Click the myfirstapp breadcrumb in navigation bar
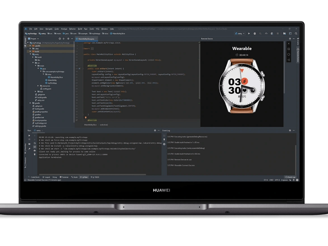Image resolution: width=328 pixels, height=246 pixels. coord(95,34)
